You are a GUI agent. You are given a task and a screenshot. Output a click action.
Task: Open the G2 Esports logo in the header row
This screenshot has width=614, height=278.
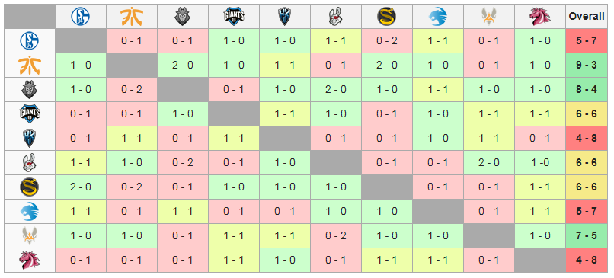(x=183, y=17)
